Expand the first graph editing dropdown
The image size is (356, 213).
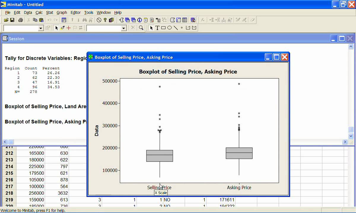[41, 28]
